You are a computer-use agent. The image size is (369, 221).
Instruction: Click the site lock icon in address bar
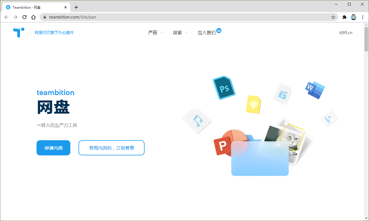click(44, 17)
